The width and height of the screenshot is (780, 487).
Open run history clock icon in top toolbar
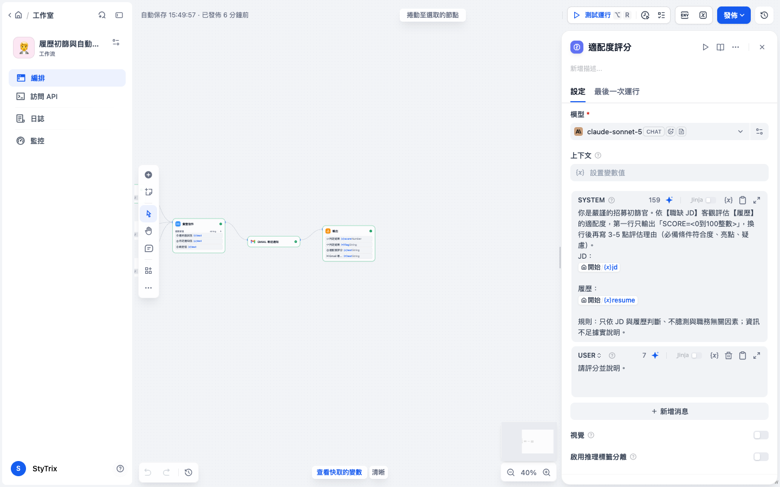pos(645,15)
